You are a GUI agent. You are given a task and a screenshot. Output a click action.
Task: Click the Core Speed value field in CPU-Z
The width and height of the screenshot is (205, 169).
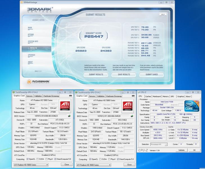coord(158,130)
